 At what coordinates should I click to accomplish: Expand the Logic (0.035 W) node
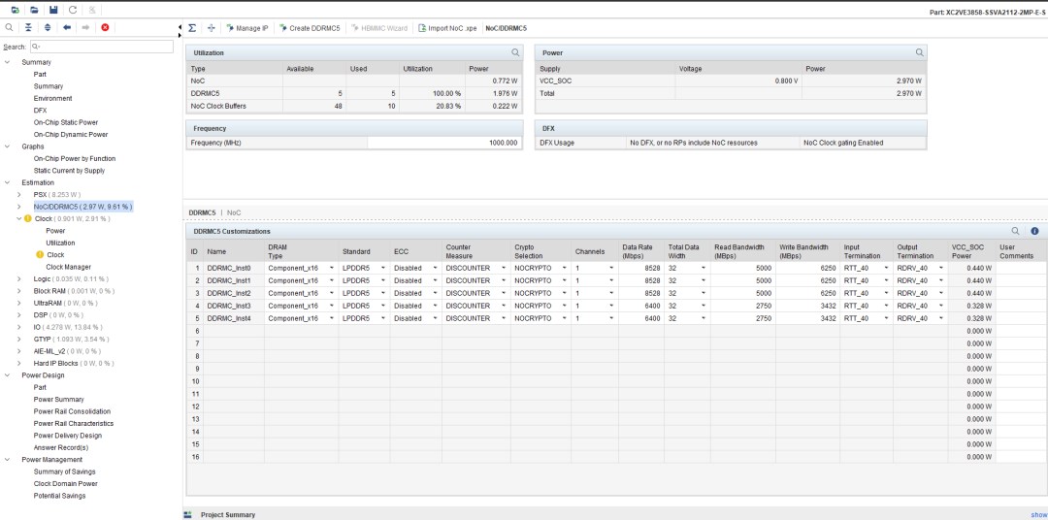(18, 278)
